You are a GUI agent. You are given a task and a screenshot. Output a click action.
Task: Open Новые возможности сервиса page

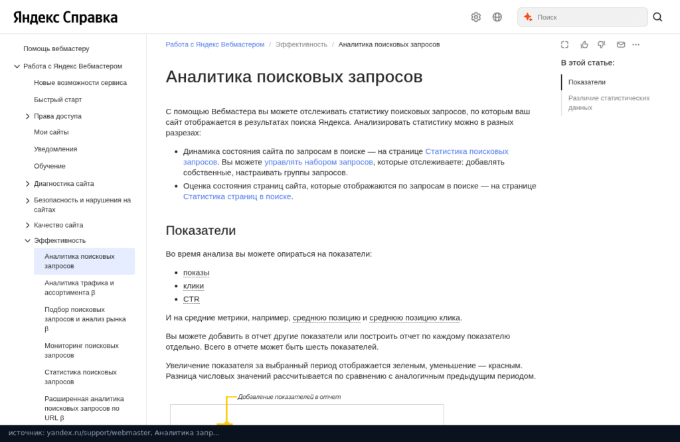pyautogui.click(x=80, y=83)
